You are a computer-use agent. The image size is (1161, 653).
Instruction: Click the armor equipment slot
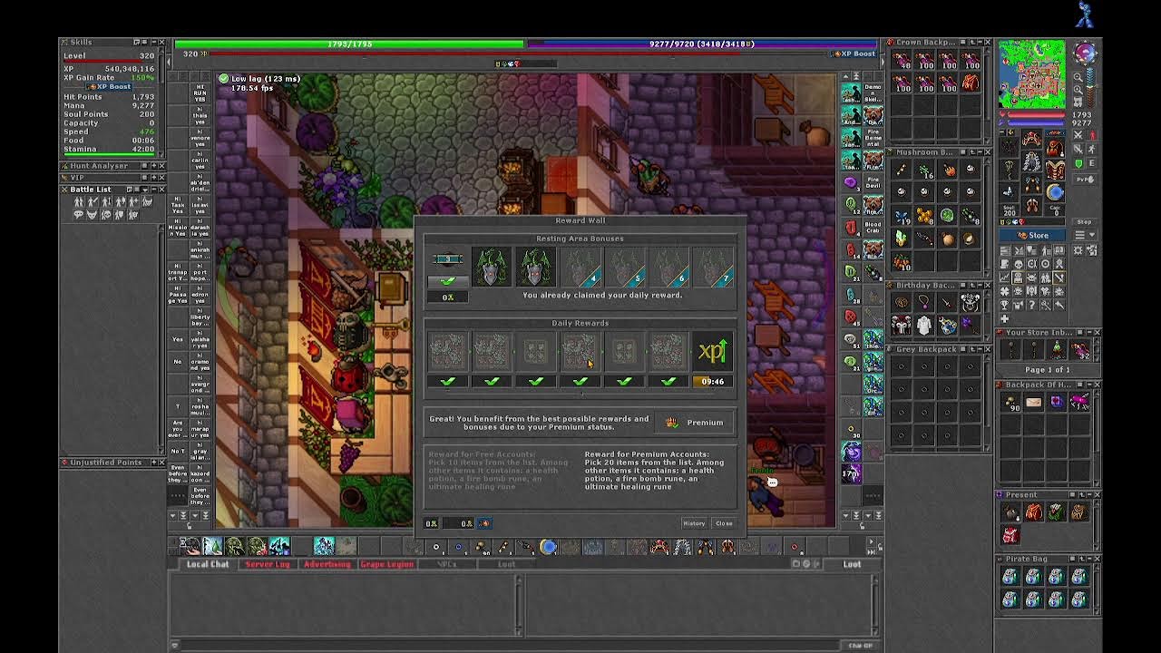coord(1031,161)
